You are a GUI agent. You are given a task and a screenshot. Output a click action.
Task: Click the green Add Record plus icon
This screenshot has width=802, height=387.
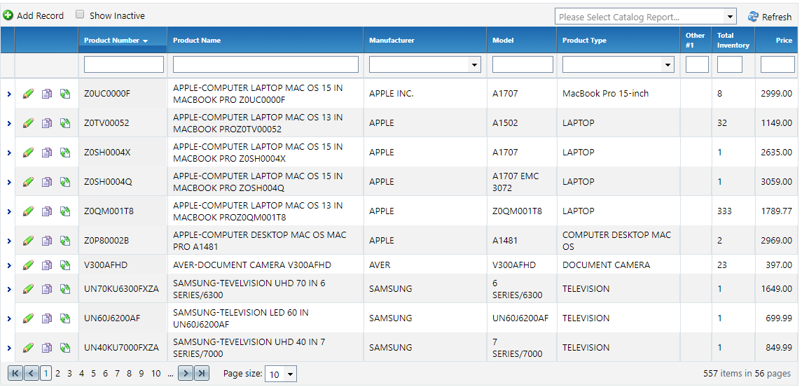[x=8, y=15]
